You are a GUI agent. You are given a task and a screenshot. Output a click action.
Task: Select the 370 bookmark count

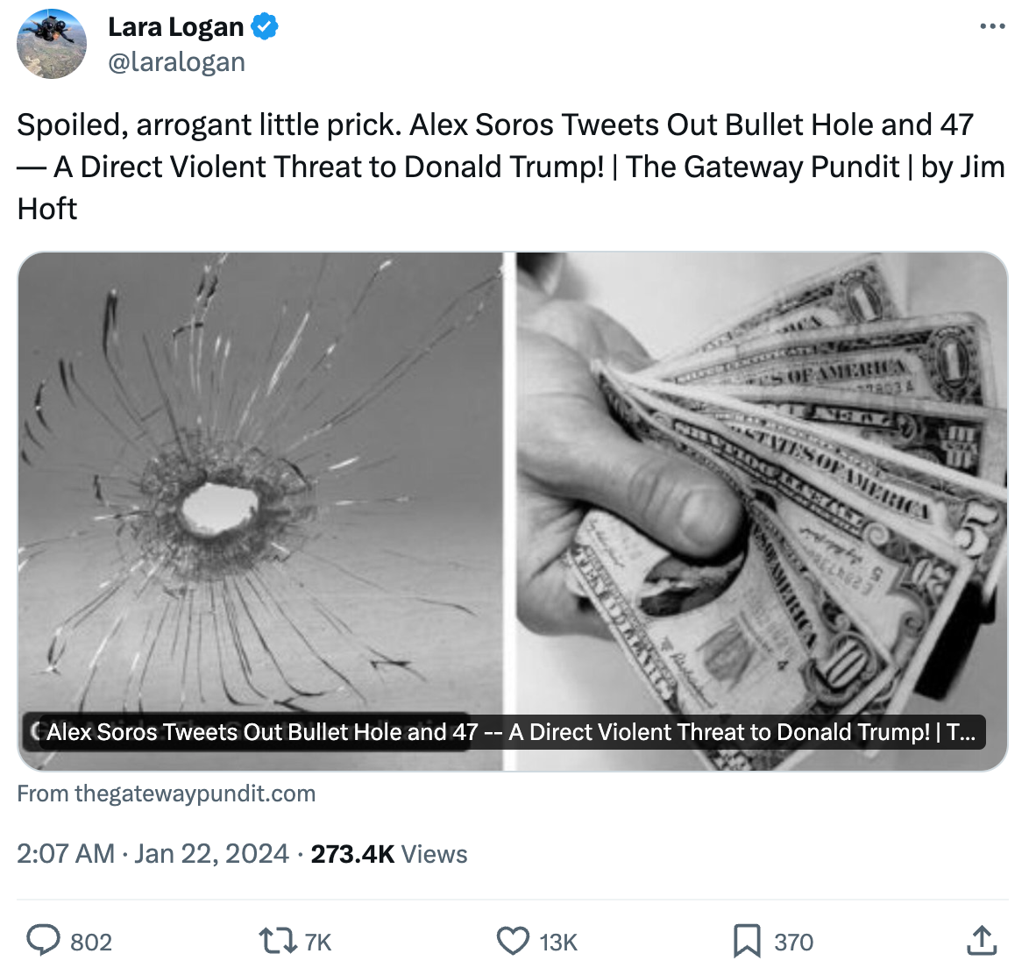pos(791,941)
